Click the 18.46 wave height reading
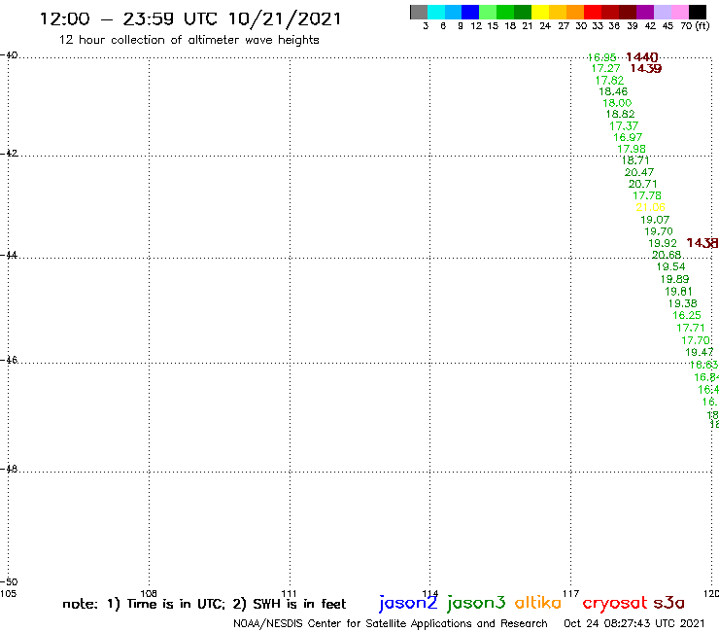The height and width of the screenshot is (632, 719). click(613, 91)
